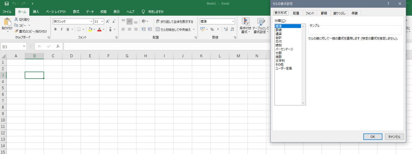The height and width of the screenshot is (154, 412).
Task: Click the Insert Function fx icon
Action: pos(58,47)
